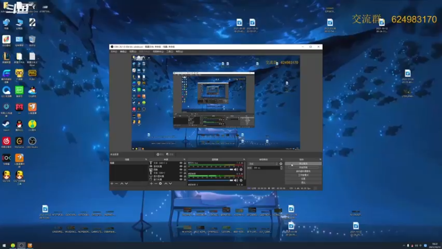
Task: Click the OBS preview canvas
Action: 215,102
